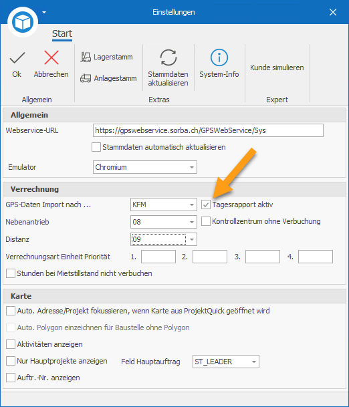Expand the Nebenantrieb 08 dropdown
349x407 pixels.
(x=164, y=222)
